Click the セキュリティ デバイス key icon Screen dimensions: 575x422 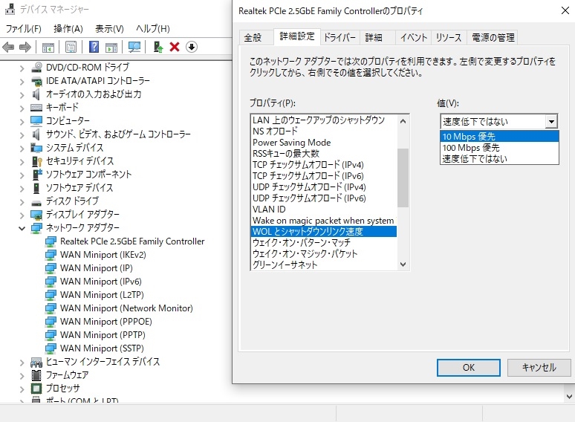click(36, 161)
